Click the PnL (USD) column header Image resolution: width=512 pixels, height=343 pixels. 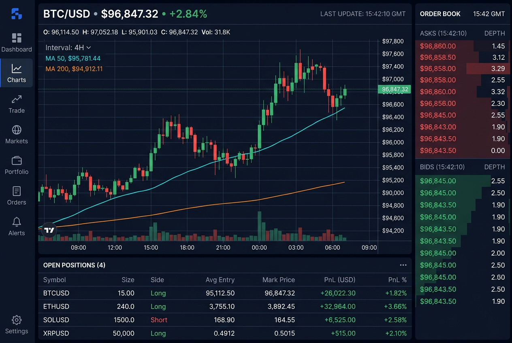339,280
